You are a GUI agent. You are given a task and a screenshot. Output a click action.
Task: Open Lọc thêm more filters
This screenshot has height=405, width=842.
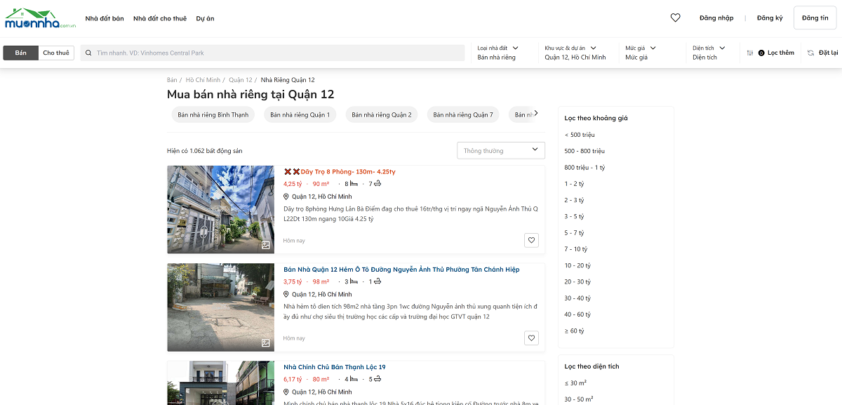coord(781,53)
